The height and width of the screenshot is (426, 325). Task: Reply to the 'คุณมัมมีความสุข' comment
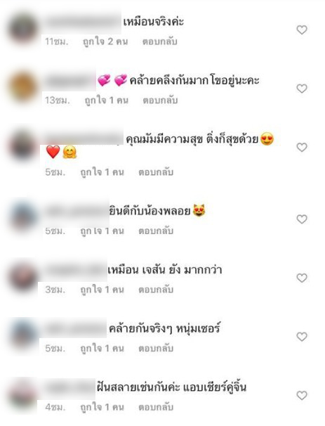[156, 172]
